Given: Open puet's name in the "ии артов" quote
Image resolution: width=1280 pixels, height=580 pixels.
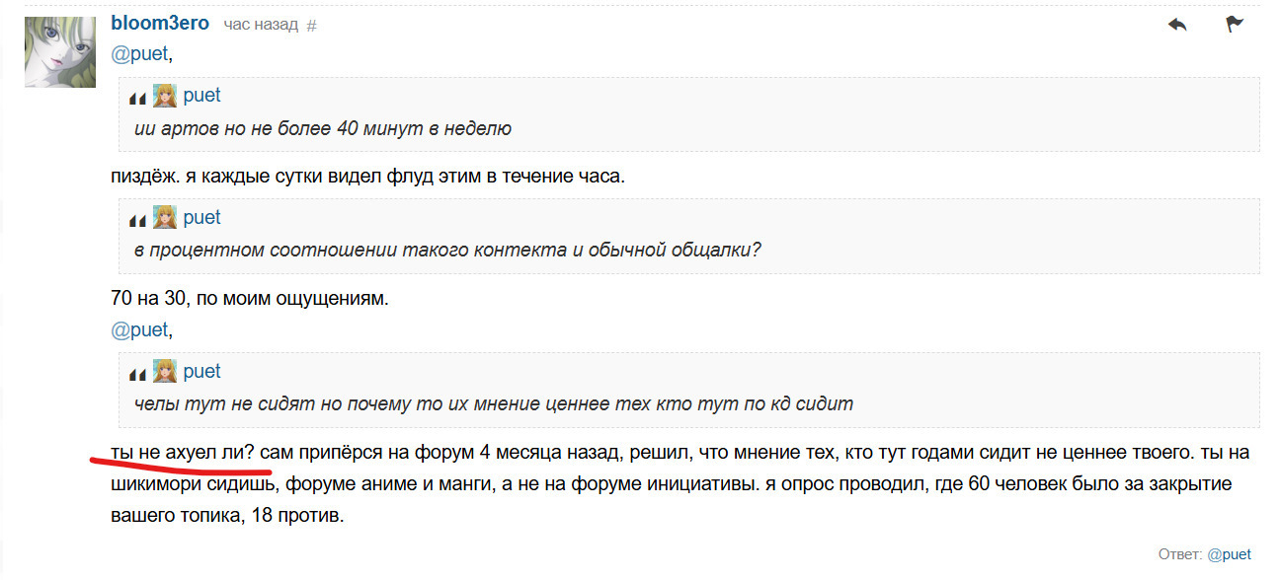Looking at the screenshot, I should pos(201,96).
